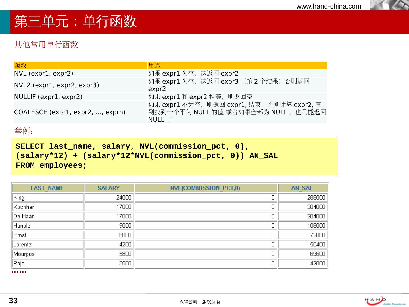This screenshot has width=409, height=307.
Task: Click inside the yellow SQL SELECT code box
Action: 174,156
